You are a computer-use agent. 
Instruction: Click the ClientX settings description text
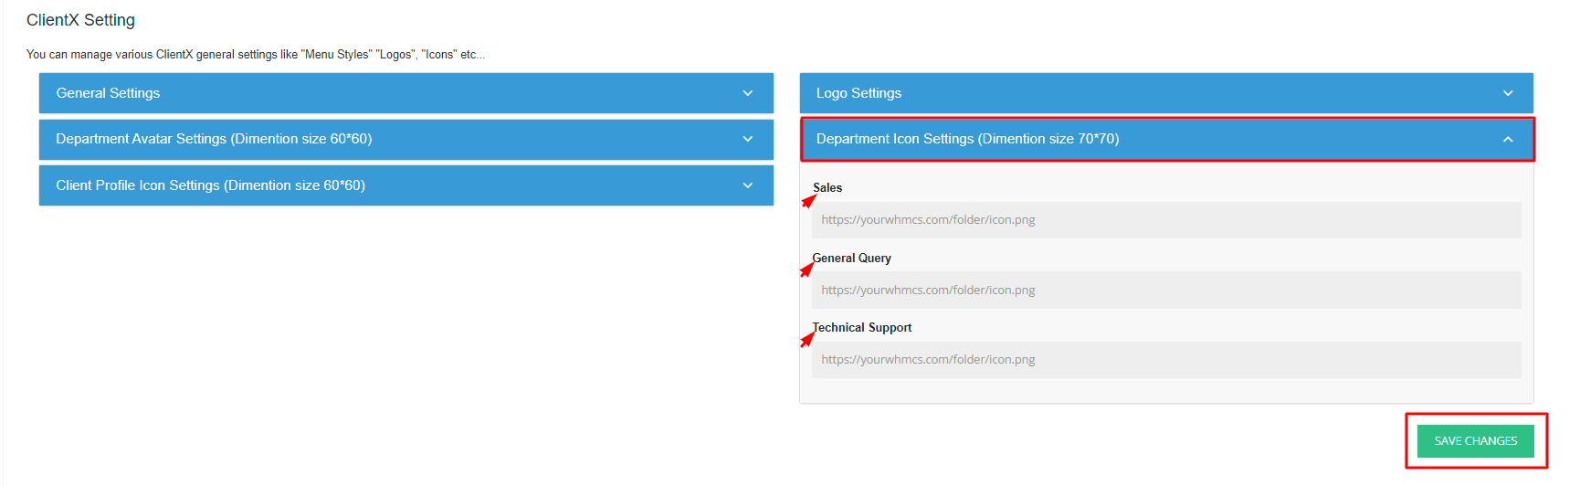[x=256, y=55]
